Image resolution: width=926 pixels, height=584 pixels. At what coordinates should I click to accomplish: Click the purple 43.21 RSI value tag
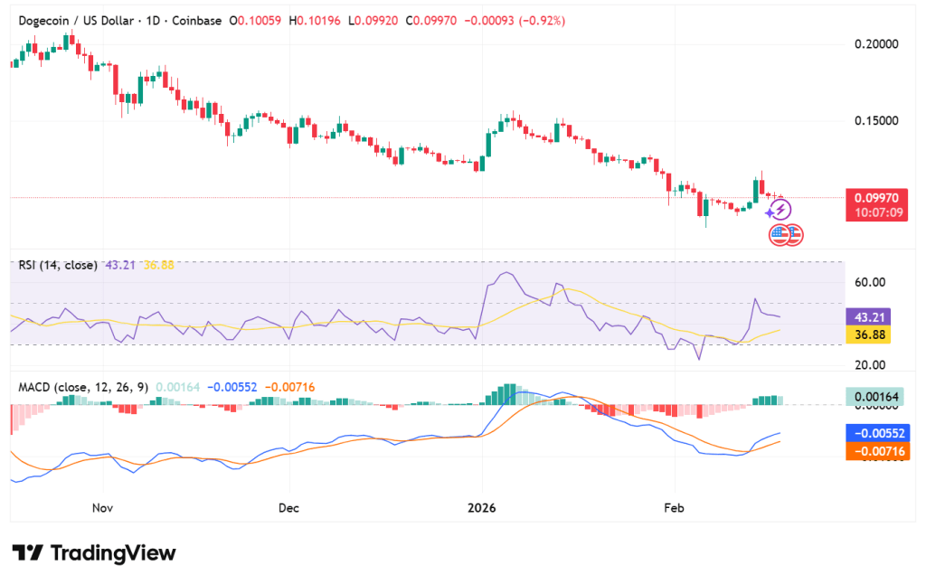pos(869,317)
